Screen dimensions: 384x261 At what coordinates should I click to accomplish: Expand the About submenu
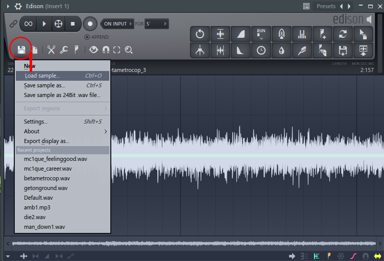click(62, 131)
